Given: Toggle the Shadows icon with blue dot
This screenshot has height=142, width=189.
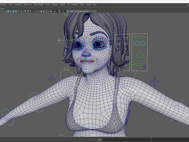Looking at the screenshot, I should pos(21,11).
